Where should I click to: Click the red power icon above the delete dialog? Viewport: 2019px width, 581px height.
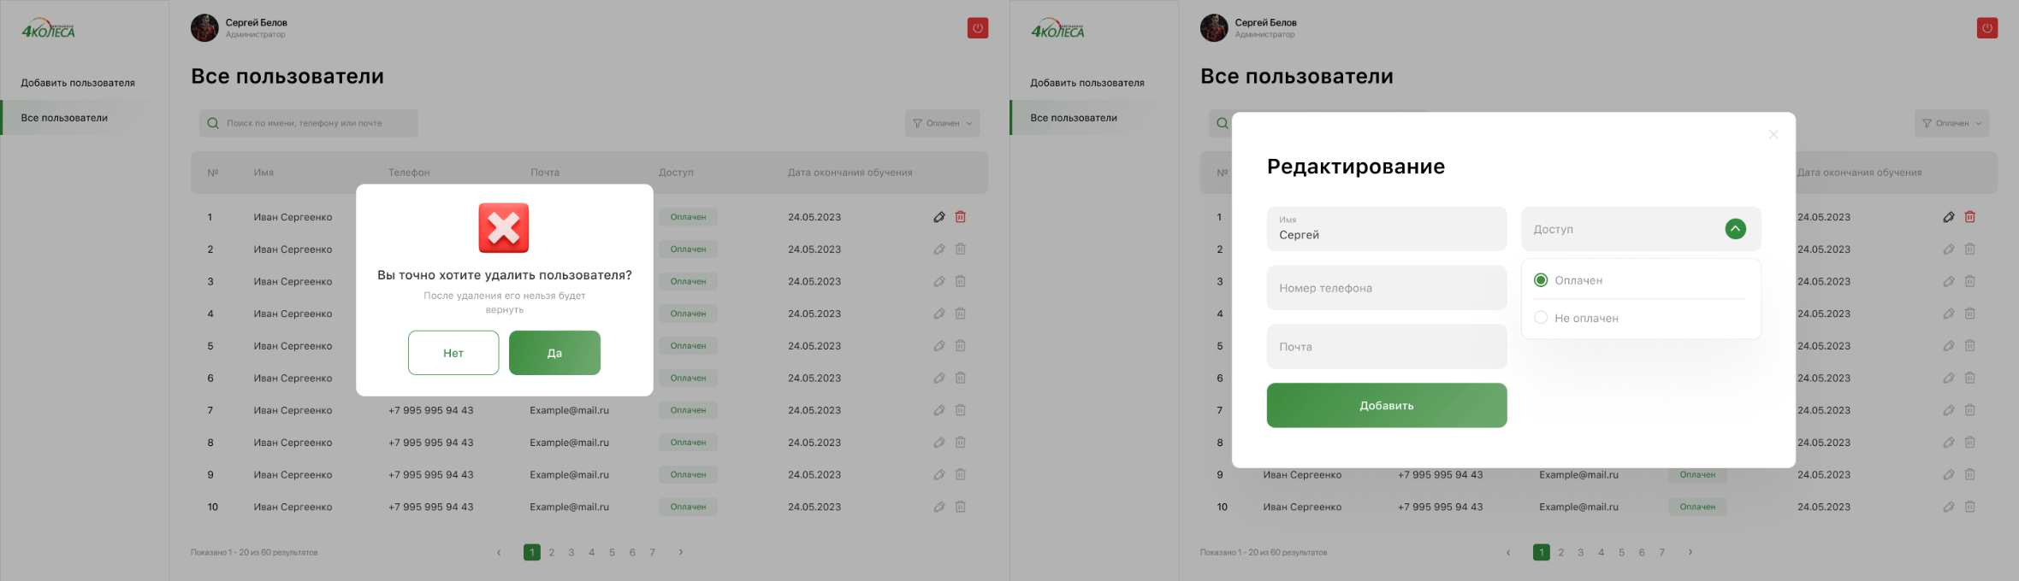coord(978,28)
